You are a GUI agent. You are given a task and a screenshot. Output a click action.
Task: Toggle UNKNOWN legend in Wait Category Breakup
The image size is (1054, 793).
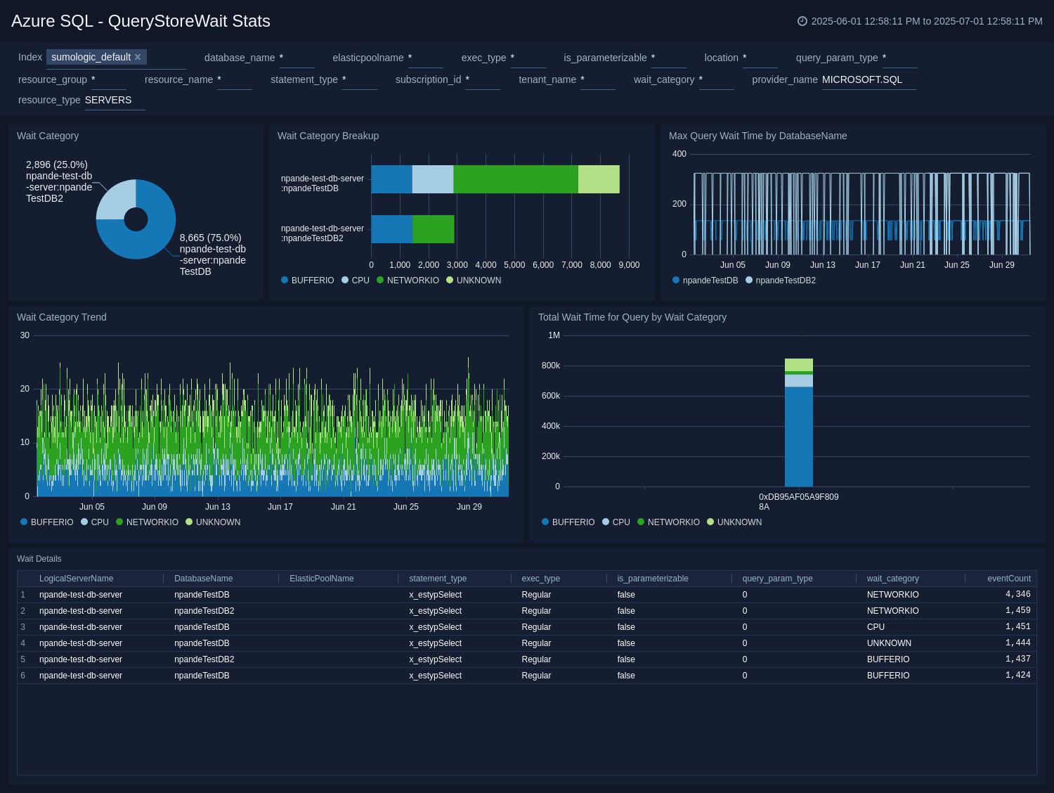pyautogui.click(x=474, y=281)
